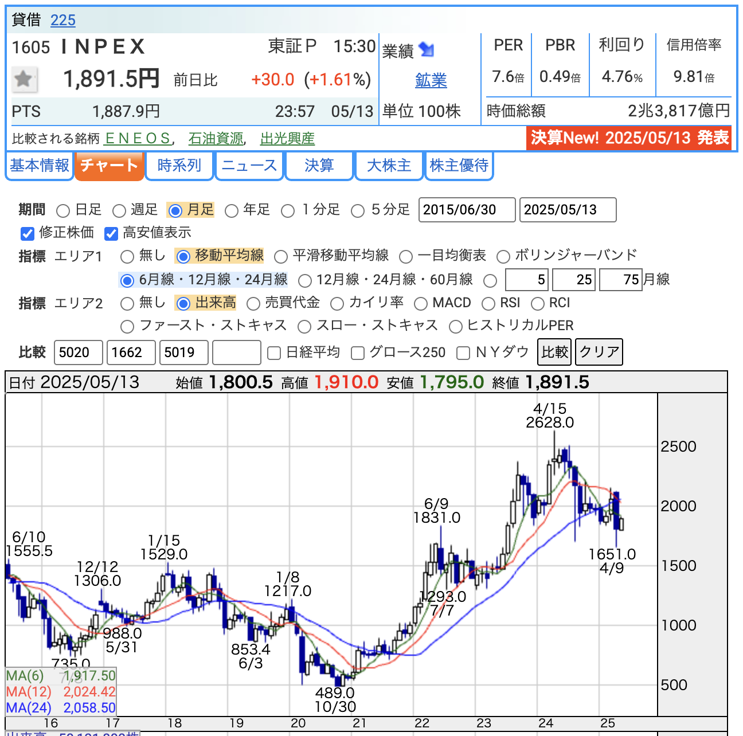
Task: Select the 週足 period radio button
Action: point(119,211)
